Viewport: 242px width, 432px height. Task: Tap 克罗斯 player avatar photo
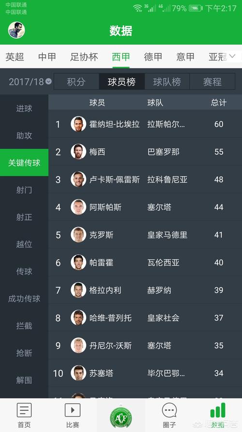click(78, 235)
